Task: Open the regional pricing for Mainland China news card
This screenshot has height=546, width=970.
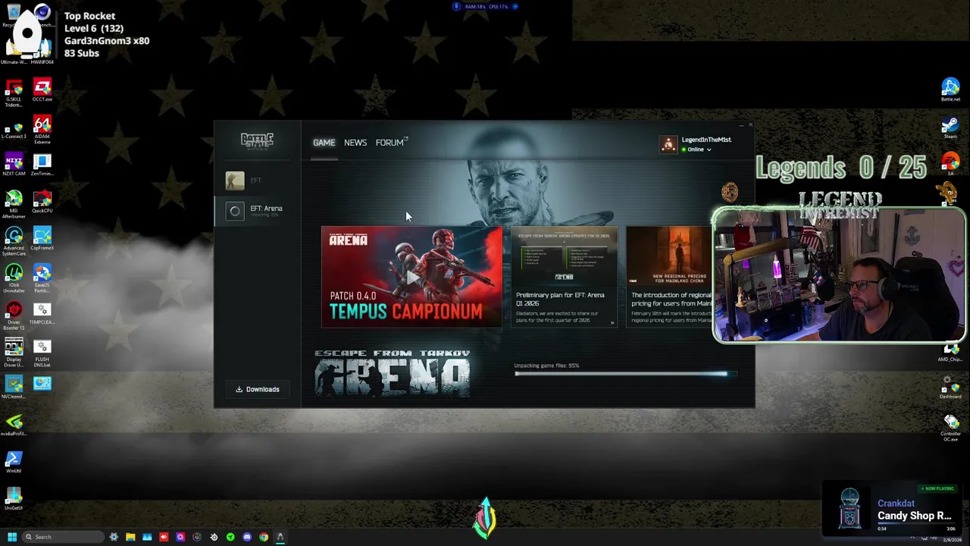Action: pos(669,277)
